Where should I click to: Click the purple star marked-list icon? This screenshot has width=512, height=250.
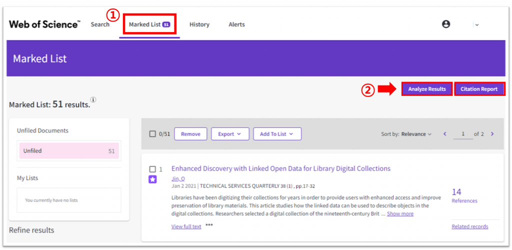pyautogui.click(x=153, y=179)
